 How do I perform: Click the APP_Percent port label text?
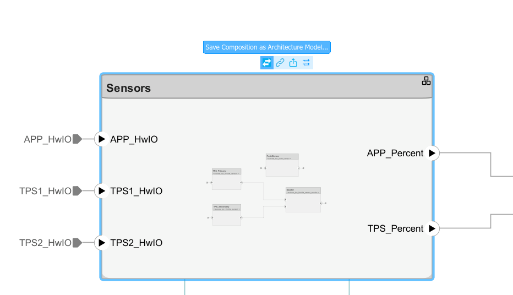[395, 153]
